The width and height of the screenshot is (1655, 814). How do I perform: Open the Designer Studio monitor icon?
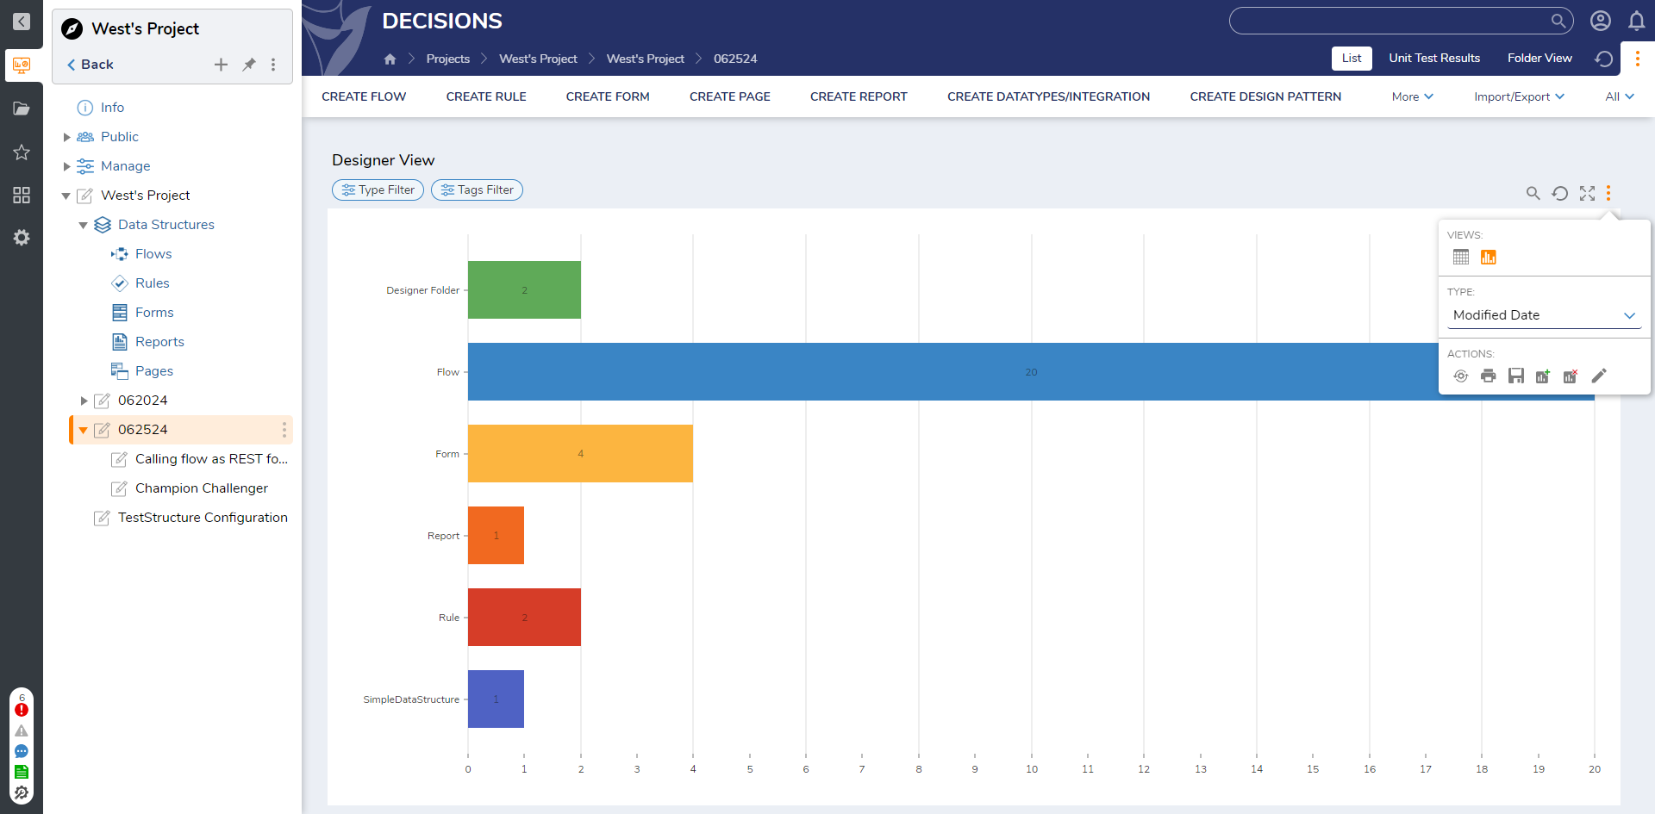pyautogui.click(x=22, y=65)
